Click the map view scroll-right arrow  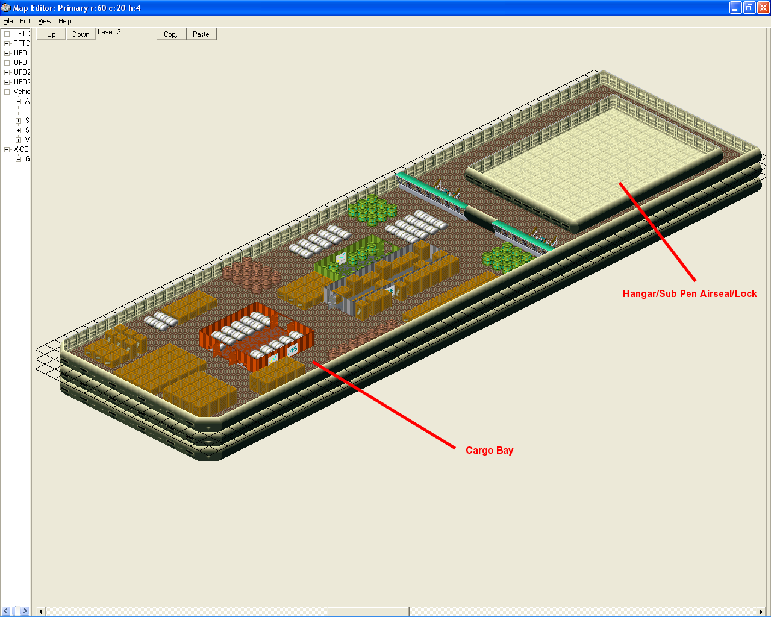[761, 612]
